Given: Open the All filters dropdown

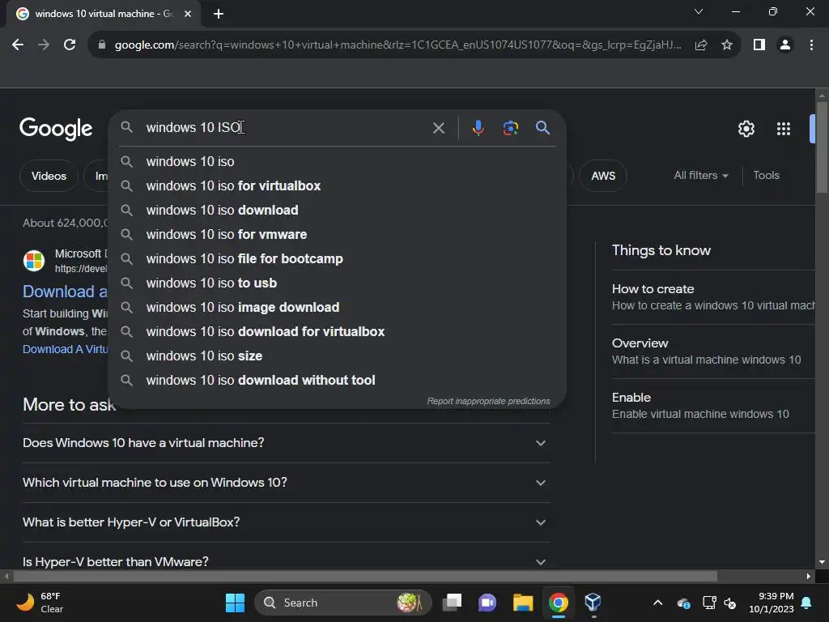Looking at the screenshot, I should click(700, 175).
